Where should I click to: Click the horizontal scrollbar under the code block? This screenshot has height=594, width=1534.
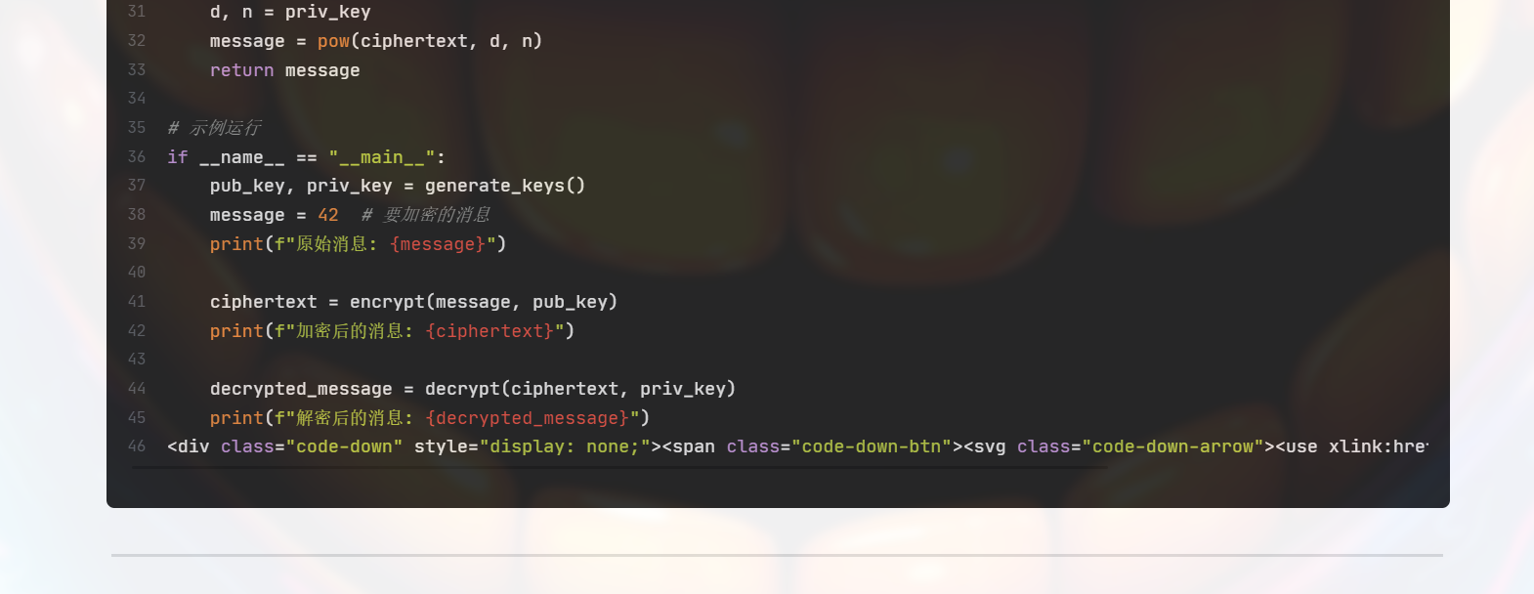(619, 467)
